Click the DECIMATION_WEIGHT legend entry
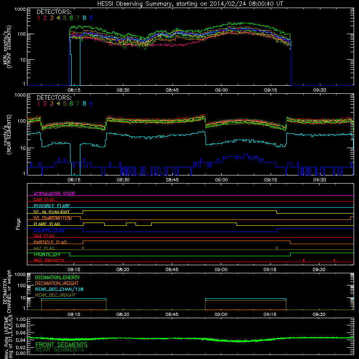 [57, 283]
